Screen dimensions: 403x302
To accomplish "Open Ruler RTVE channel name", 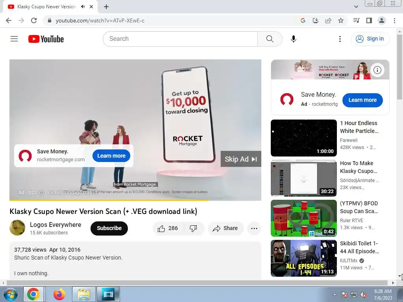I will coord(351,220).
